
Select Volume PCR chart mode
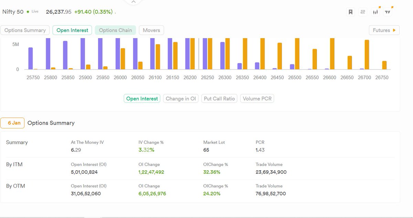(x=257, y=99)
